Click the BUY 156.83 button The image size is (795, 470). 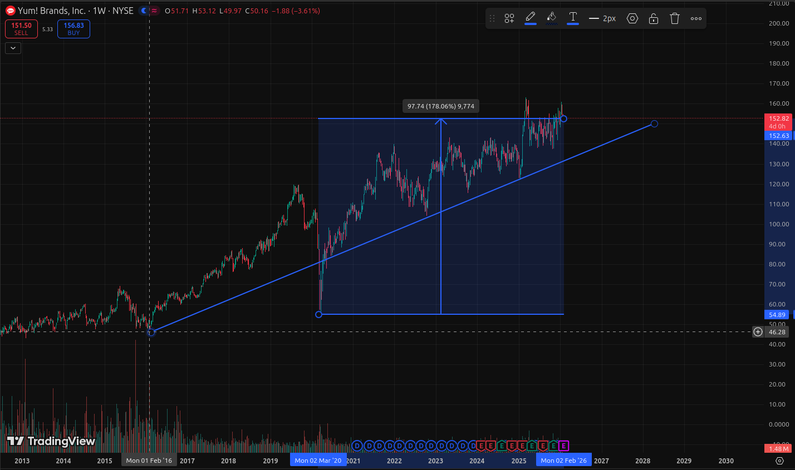pyautogui.click(x=73, y=29)
